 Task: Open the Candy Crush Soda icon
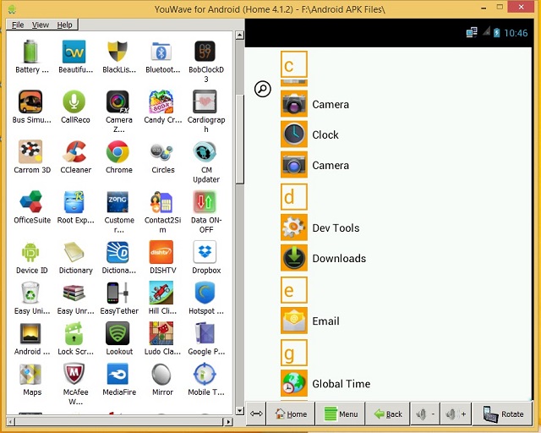(161, 101)
